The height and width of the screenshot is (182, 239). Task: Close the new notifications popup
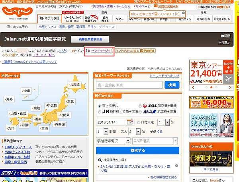[x=184, y=13]
